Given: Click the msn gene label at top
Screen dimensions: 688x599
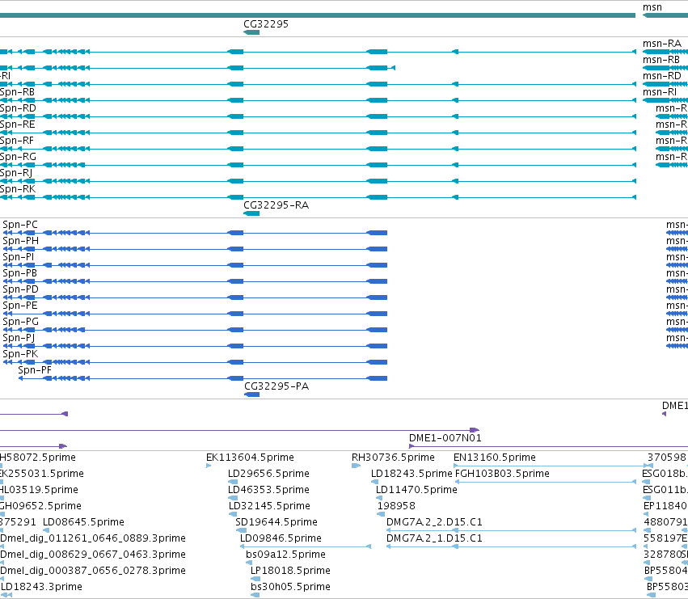Looking at the screenshot, I should [x=652, y=7].
